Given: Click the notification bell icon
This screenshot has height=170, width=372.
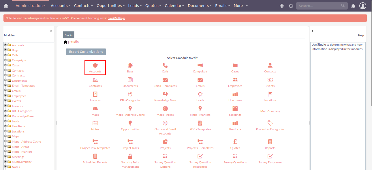Looking at the screenshot, I should pyautogui.click(x=353, y=5).
